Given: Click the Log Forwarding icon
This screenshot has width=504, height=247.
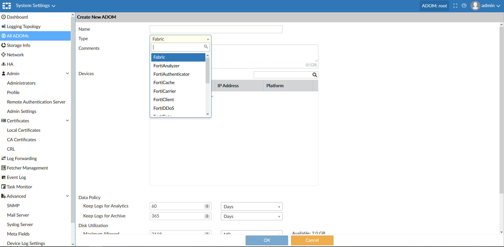Looking at the screenshot, I should click(3, 158).
